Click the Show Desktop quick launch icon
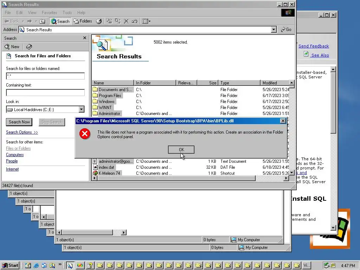360x270 pixels. [x=28, y=265]
